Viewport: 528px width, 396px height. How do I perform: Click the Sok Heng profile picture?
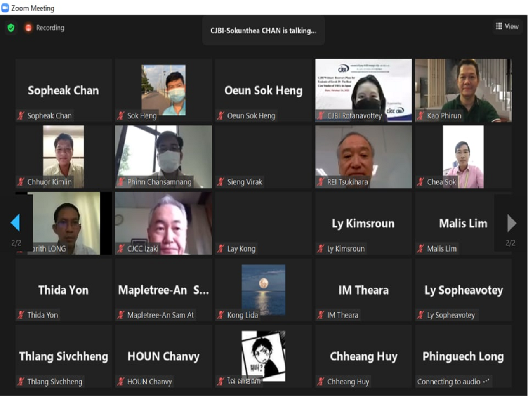tap(163, 90)
